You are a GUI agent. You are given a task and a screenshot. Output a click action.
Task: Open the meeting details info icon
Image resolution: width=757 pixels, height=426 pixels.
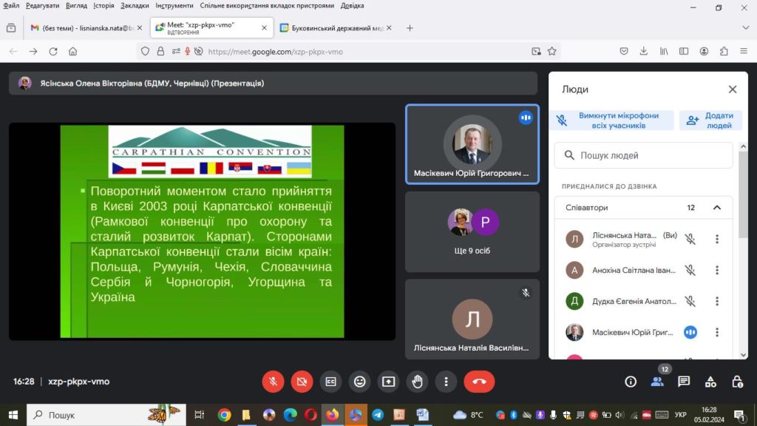tap(631, 382)
